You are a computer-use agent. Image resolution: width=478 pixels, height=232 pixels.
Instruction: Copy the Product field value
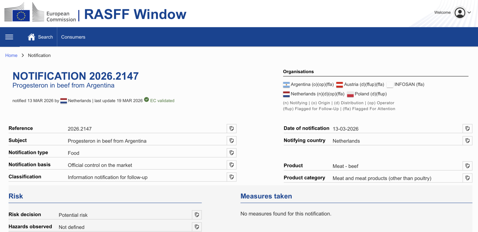[467, 166]
